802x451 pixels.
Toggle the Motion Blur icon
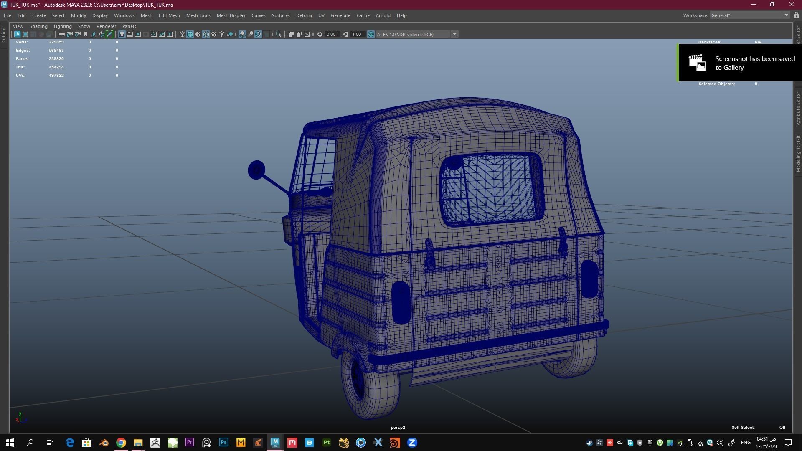coord(250,34)
